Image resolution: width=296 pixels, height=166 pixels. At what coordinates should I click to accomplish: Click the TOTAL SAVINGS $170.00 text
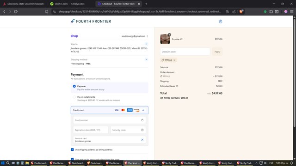click(x=176, y=98)
